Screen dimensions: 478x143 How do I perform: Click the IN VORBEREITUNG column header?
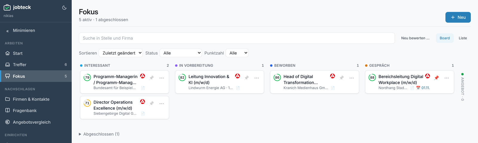196,66
